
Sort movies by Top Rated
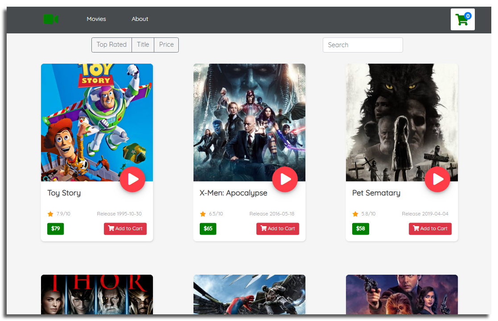tap(111, 45)
